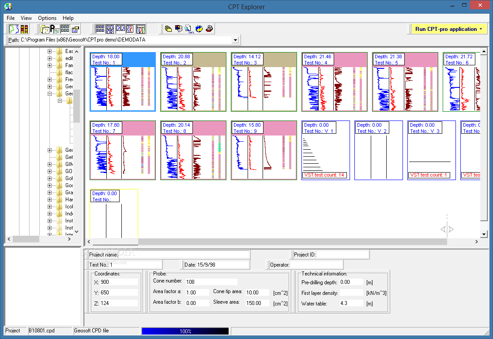Open the File menu
493x339 pixels.
click(x=11, y=18)
